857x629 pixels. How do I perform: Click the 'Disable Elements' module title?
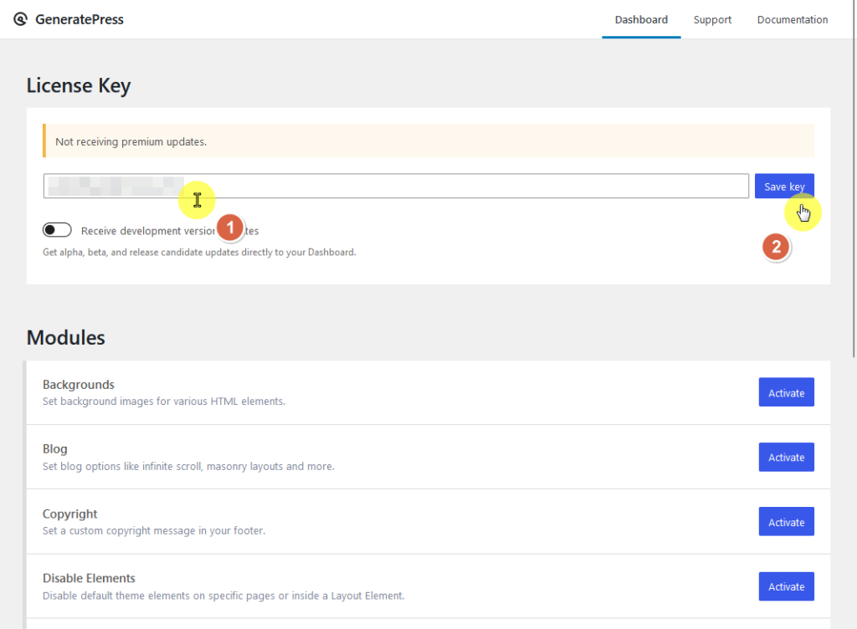point(89,578)
